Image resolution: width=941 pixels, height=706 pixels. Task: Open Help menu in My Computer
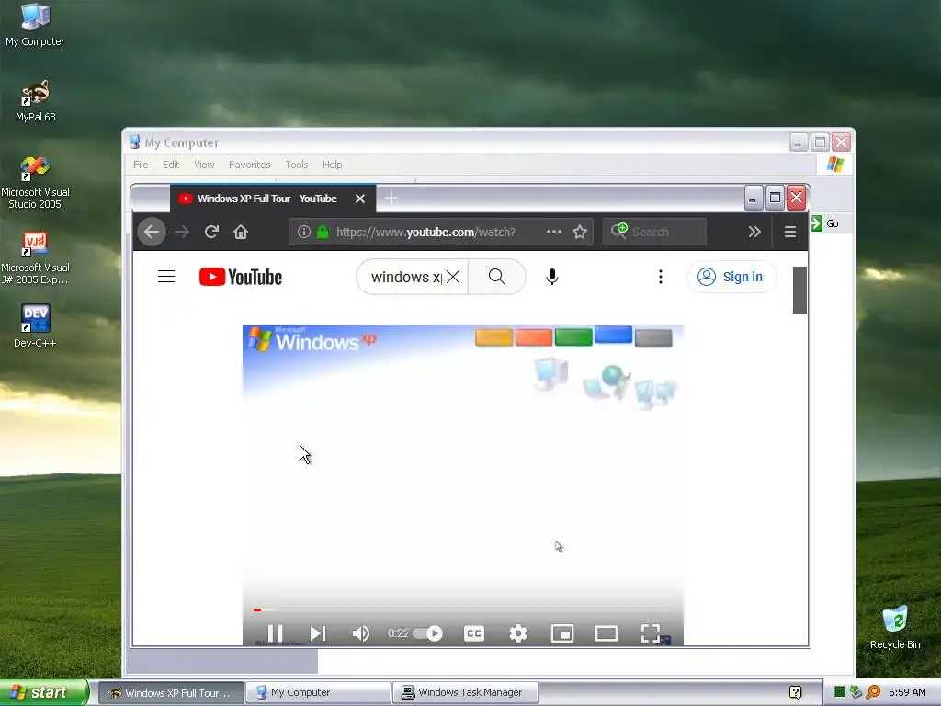click(x=333, y=165)
